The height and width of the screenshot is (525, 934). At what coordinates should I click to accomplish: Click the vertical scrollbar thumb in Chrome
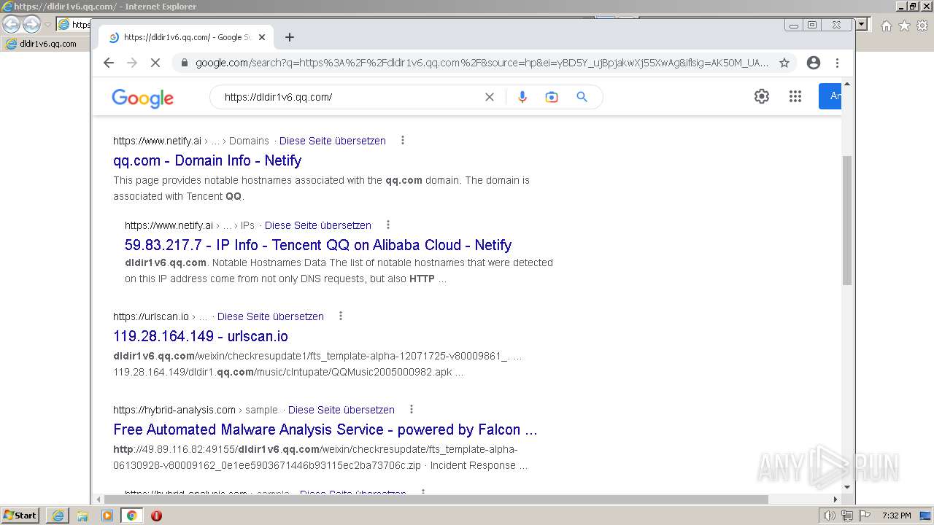tap(847, 220)
